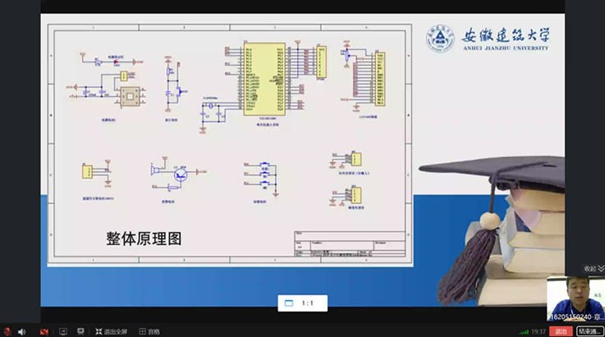Click the screen share monitor icon
This screenshot has width=605, height=337.
[62, 331]
